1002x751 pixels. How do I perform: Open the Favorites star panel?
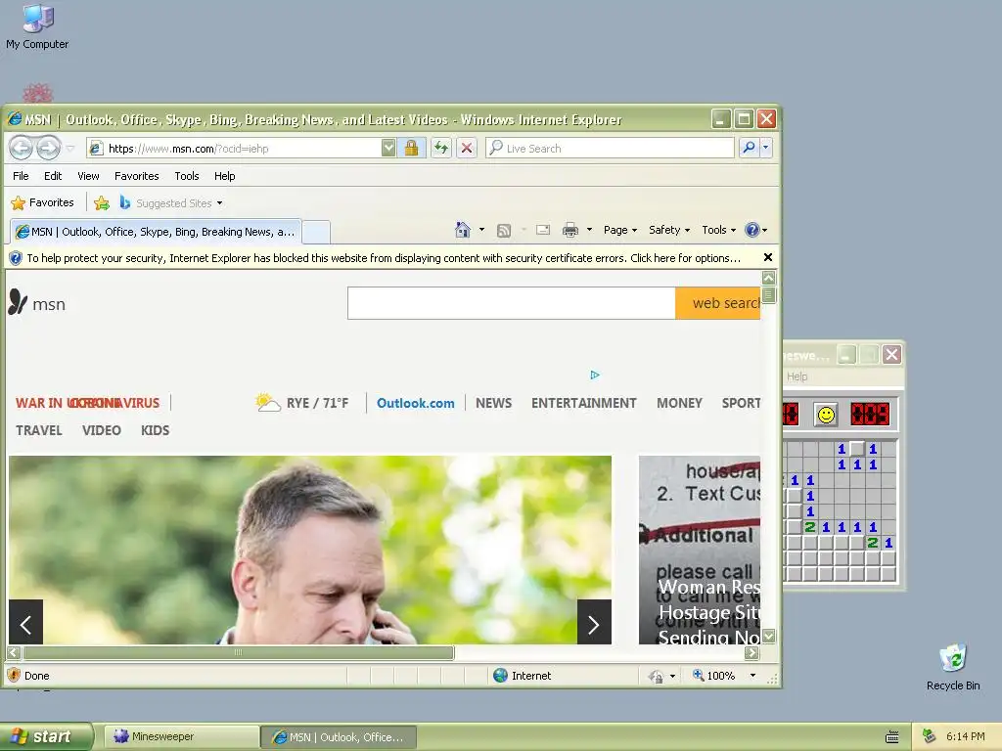(x=43, y=203)
